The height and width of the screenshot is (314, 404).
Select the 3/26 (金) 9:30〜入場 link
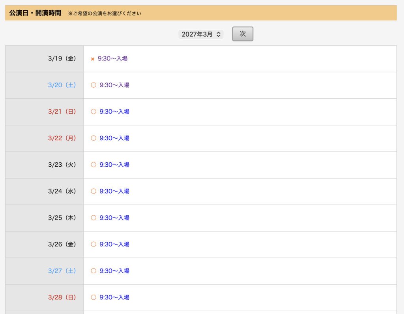pyautogui.click(x=114, y=244)
